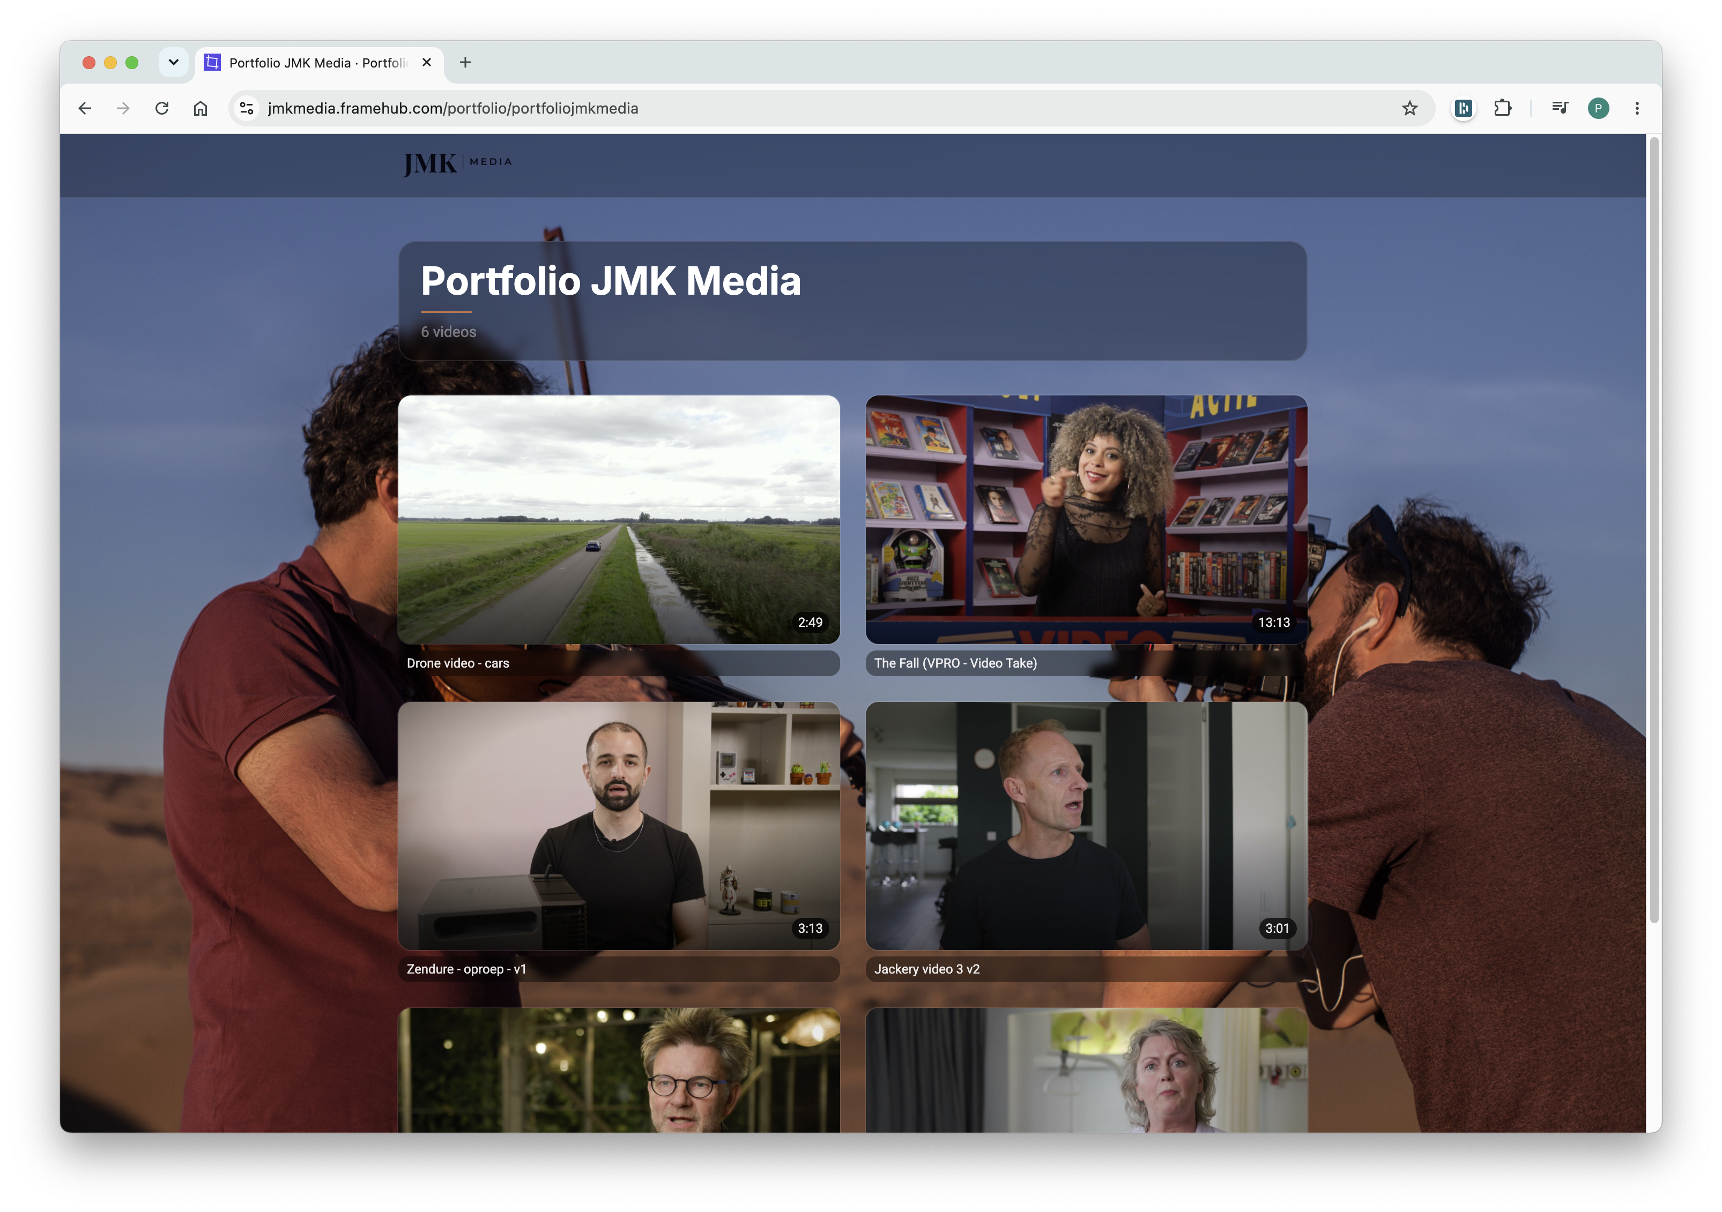View site information icon in address bar

[x=247, y=109]
